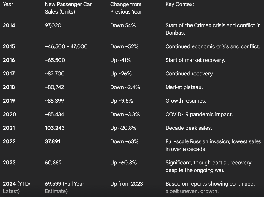Click the New Passenger Car Sales header

pos(68,8)
